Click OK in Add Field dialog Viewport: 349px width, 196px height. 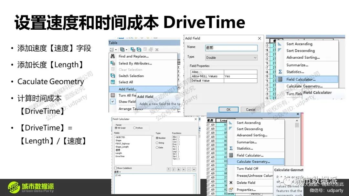coord(228,110)
